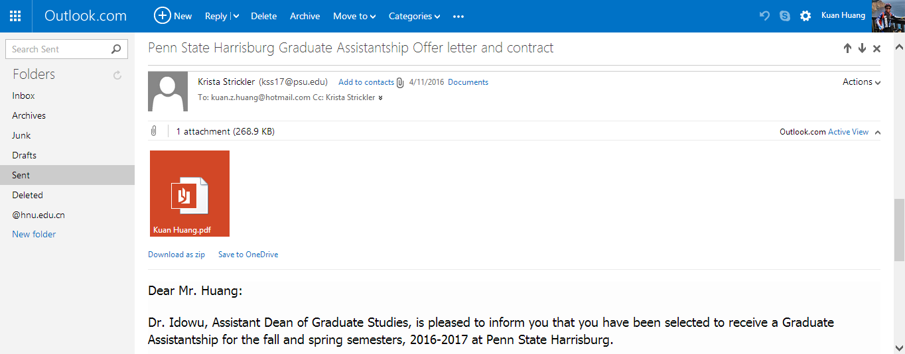
Task: Open the settings gear icon
Action: point(805,16)
